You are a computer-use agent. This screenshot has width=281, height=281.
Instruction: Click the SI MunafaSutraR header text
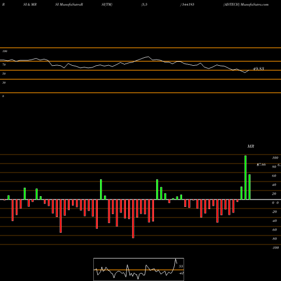(x=69, y=4)
